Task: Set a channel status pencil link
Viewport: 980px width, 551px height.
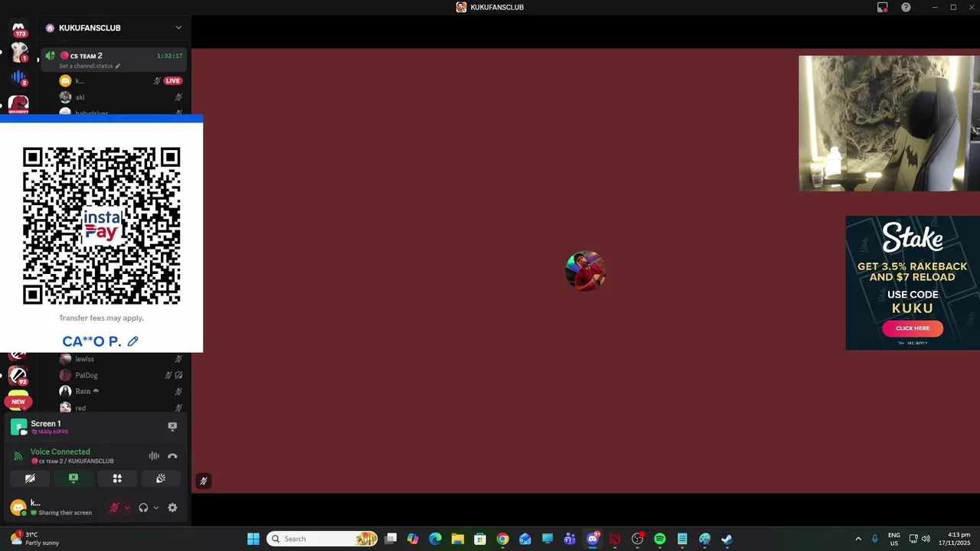Action: [90, 66]
